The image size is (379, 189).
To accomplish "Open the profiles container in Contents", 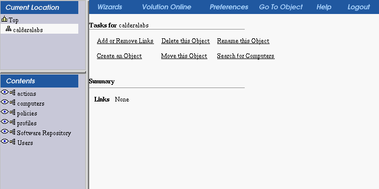I will [27, 123].
